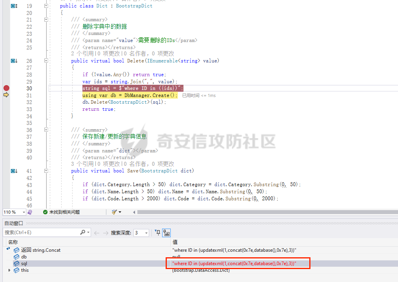398x282 pixels.
Task: Click the inheritance margin icon on line 19
Action: [x=14, y=6]
